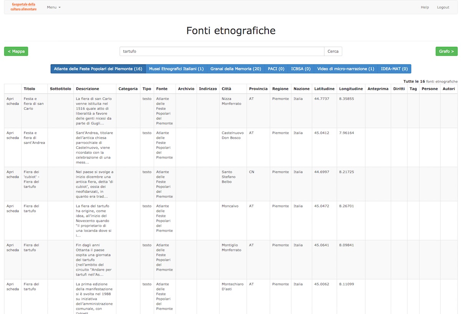This screenshot has height=314, width=461.
Task: Switch to Granai della Memoria tab
Action: pyautogui.click(x=235, y=69)
